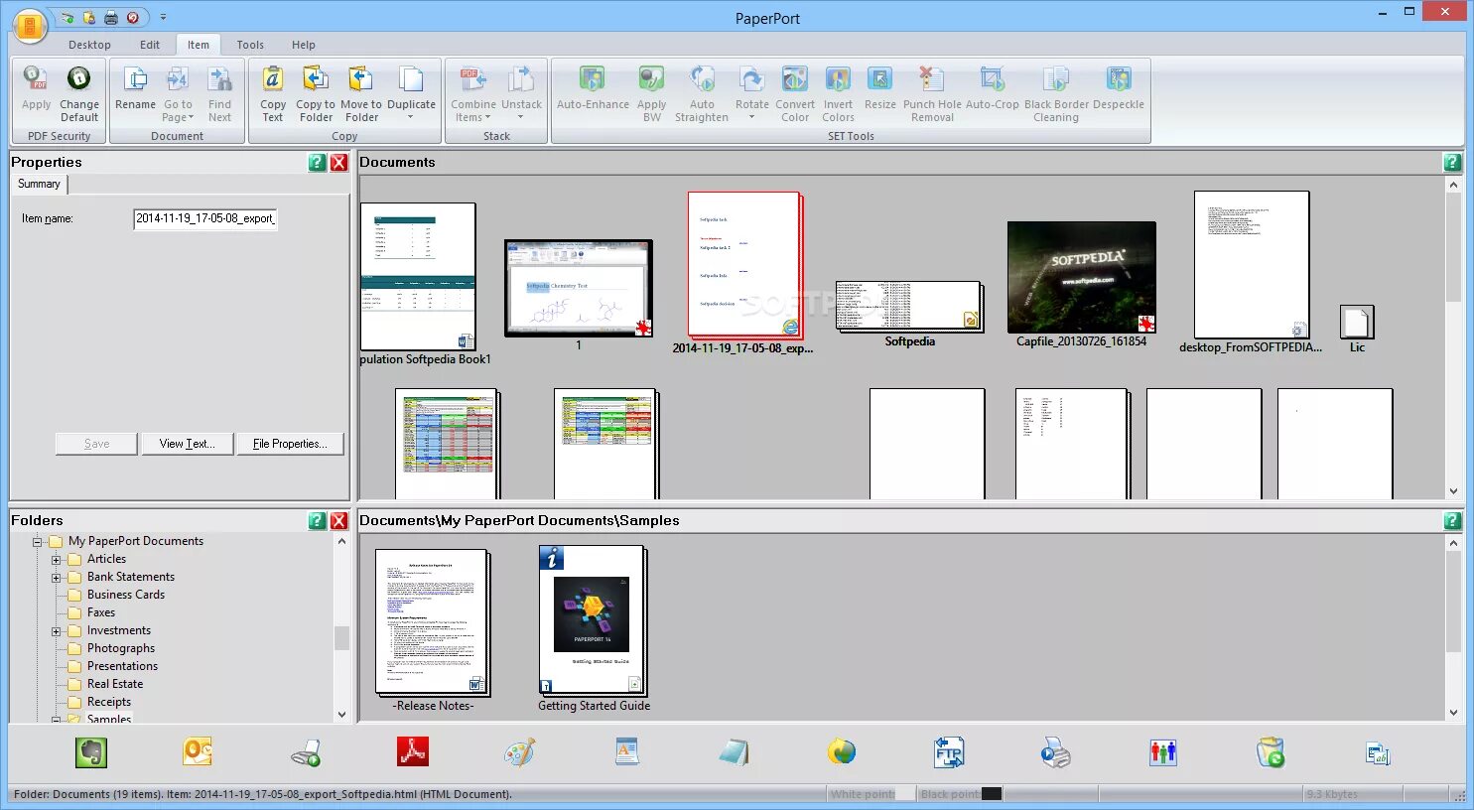Select the Photographs folder

[120, 648]
